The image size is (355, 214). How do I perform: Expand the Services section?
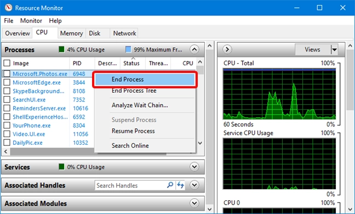(194, 167)
